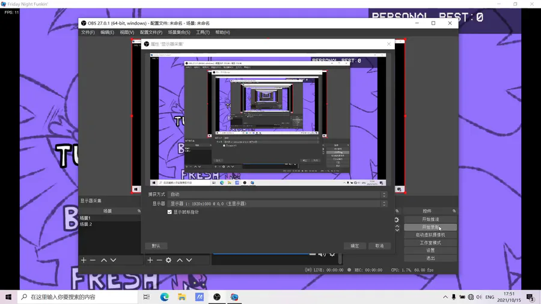The width and height of the screenshot is (541, 304).
Task: Click the REC: 00:00:00 status text
Action: [x=368, y=270]
